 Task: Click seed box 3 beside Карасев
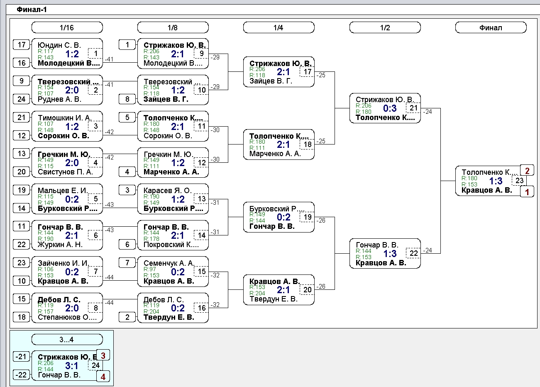(127, 190)
